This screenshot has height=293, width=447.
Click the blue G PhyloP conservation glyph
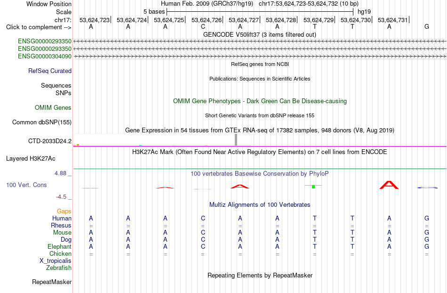pyautogui.click(x=427, y=187)
